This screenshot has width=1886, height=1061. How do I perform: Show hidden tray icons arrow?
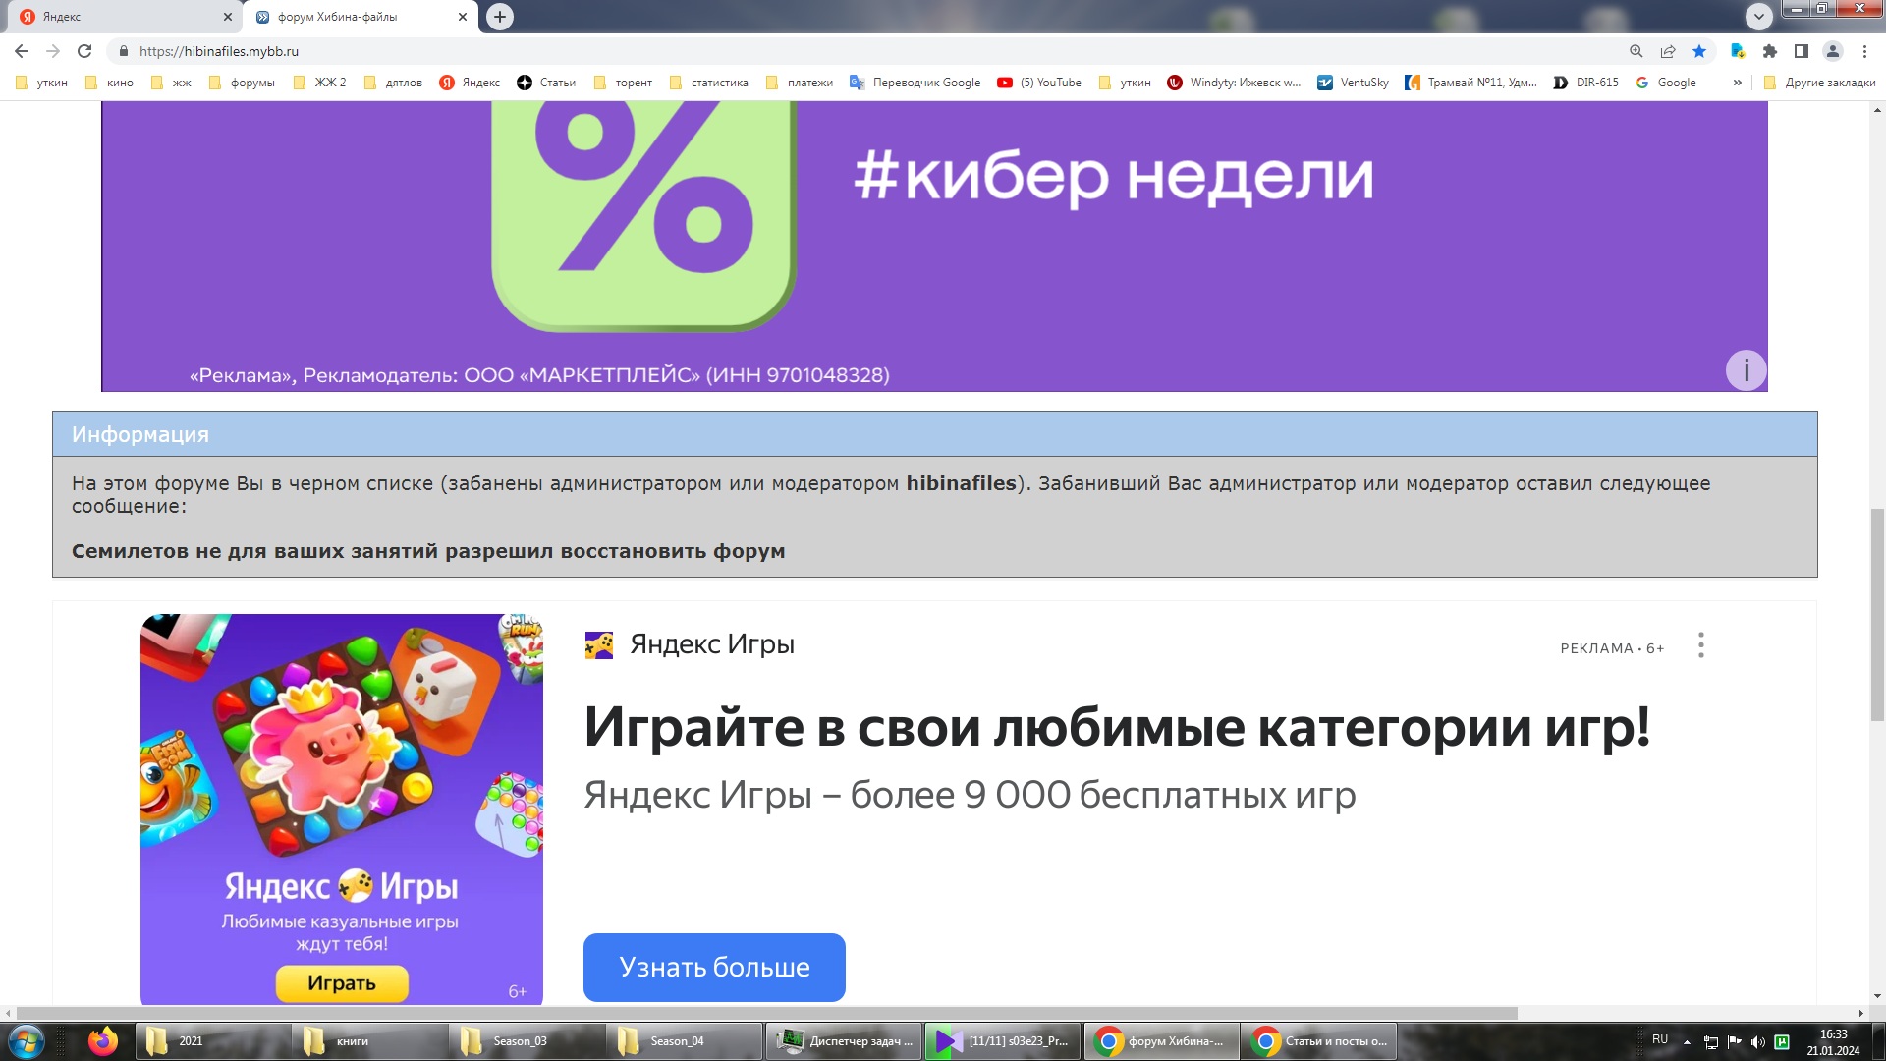click(1687, 1042)
